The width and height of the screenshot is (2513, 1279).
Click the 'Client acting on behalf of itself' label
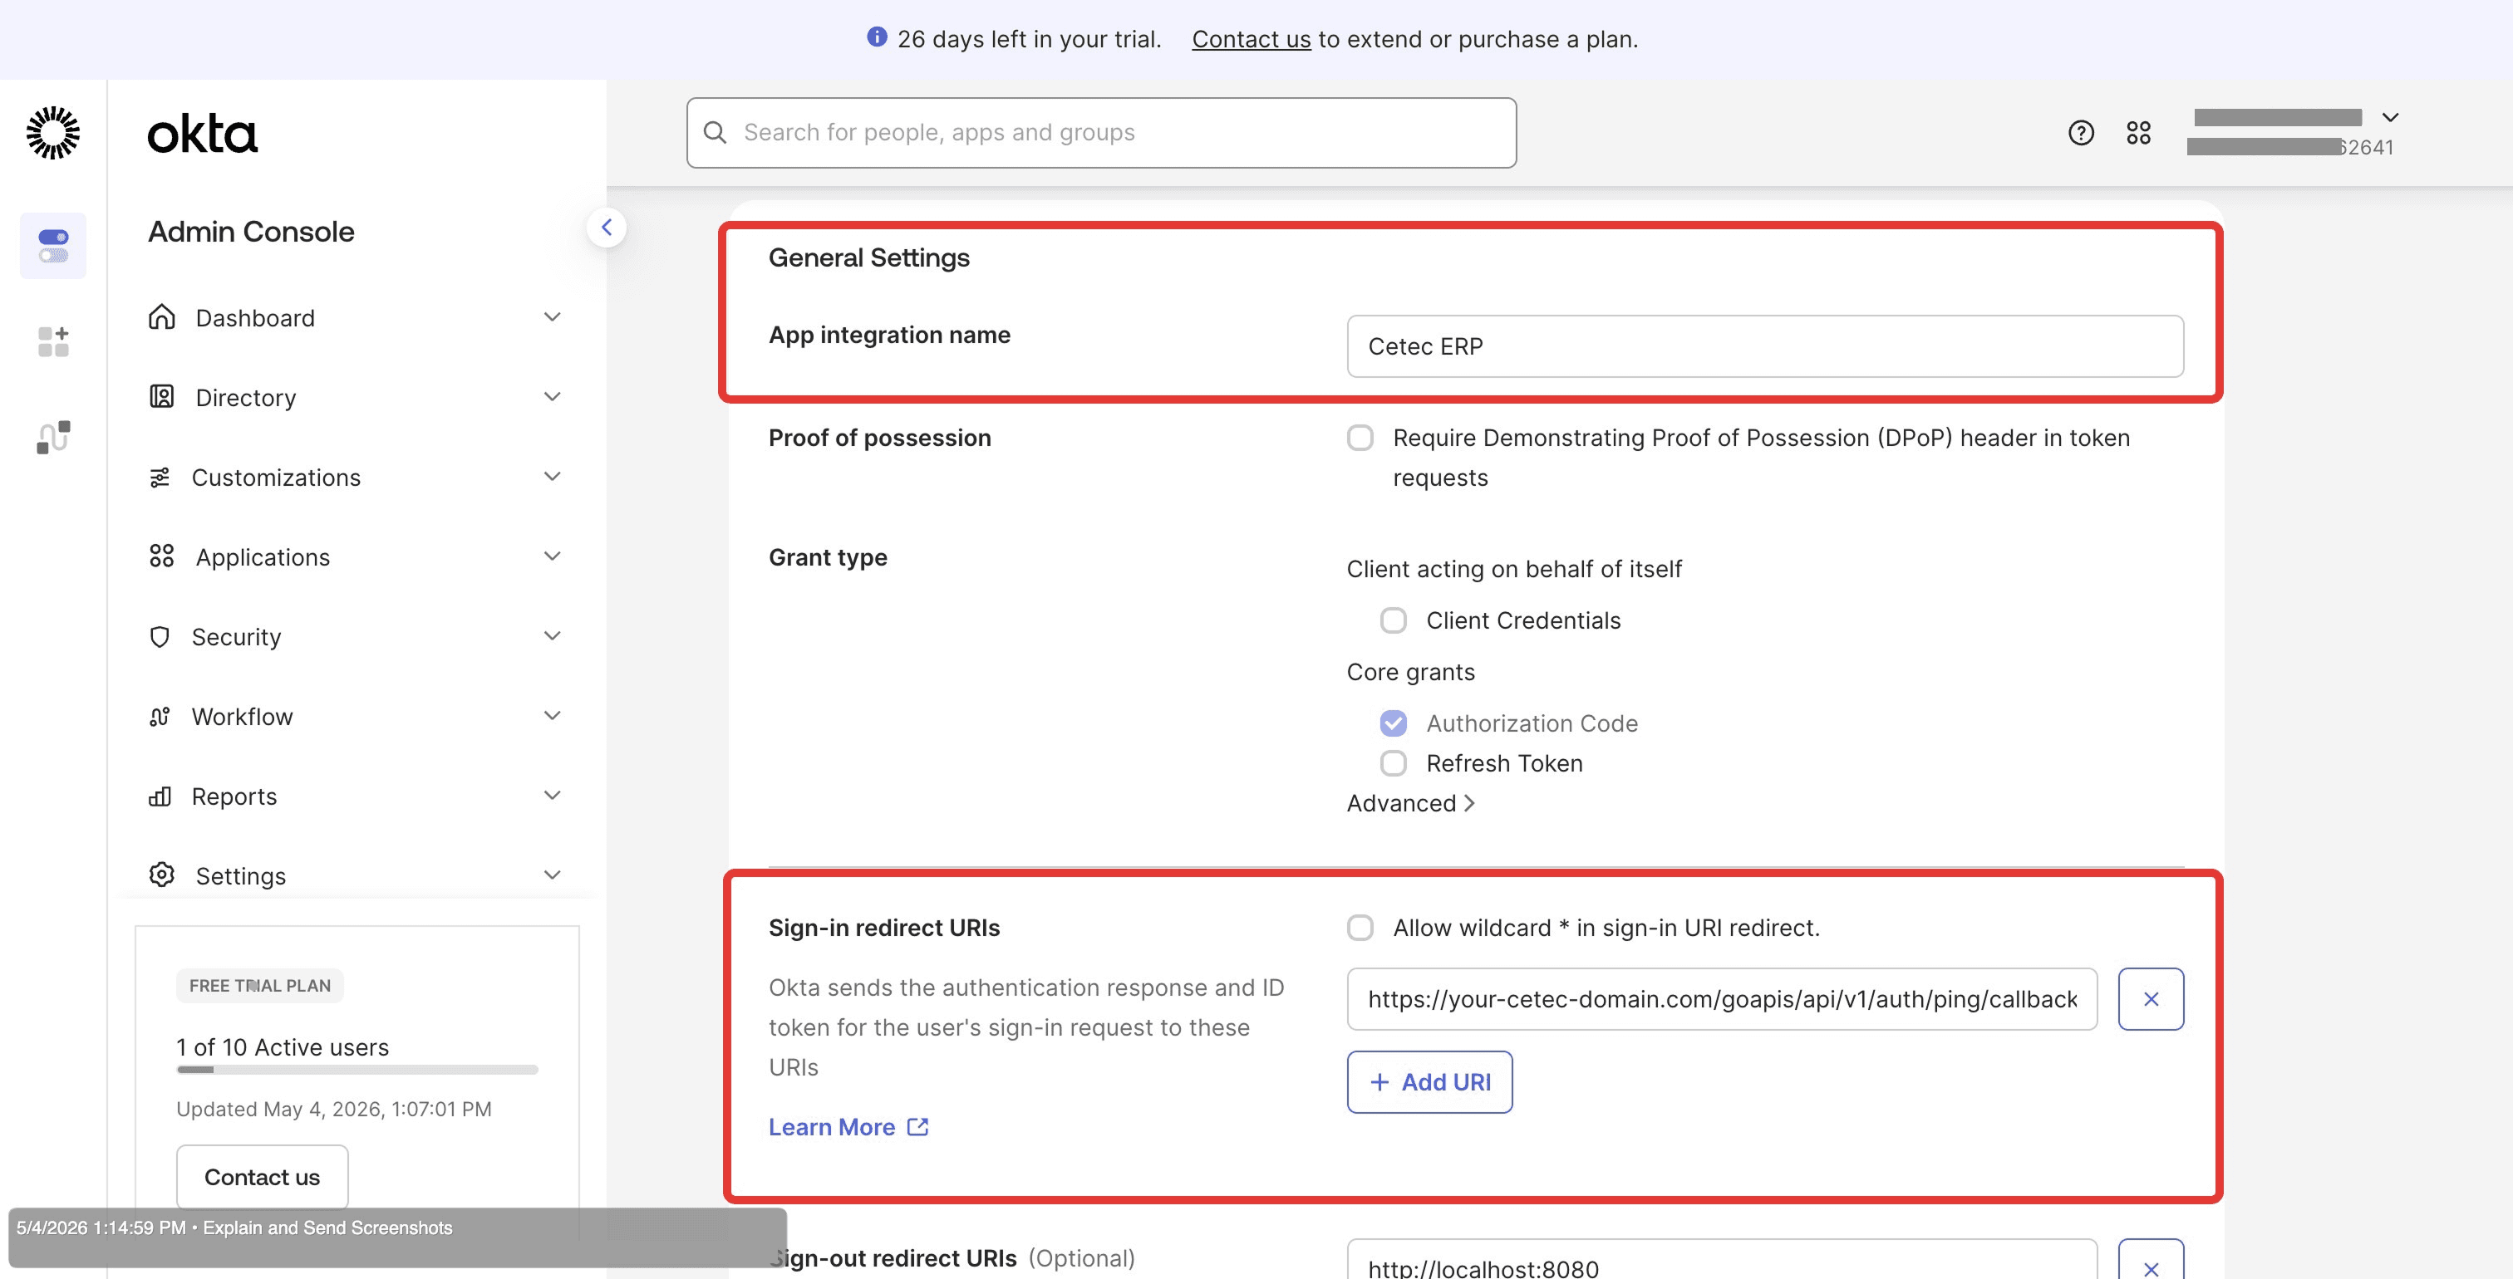tap(1514, 568)
